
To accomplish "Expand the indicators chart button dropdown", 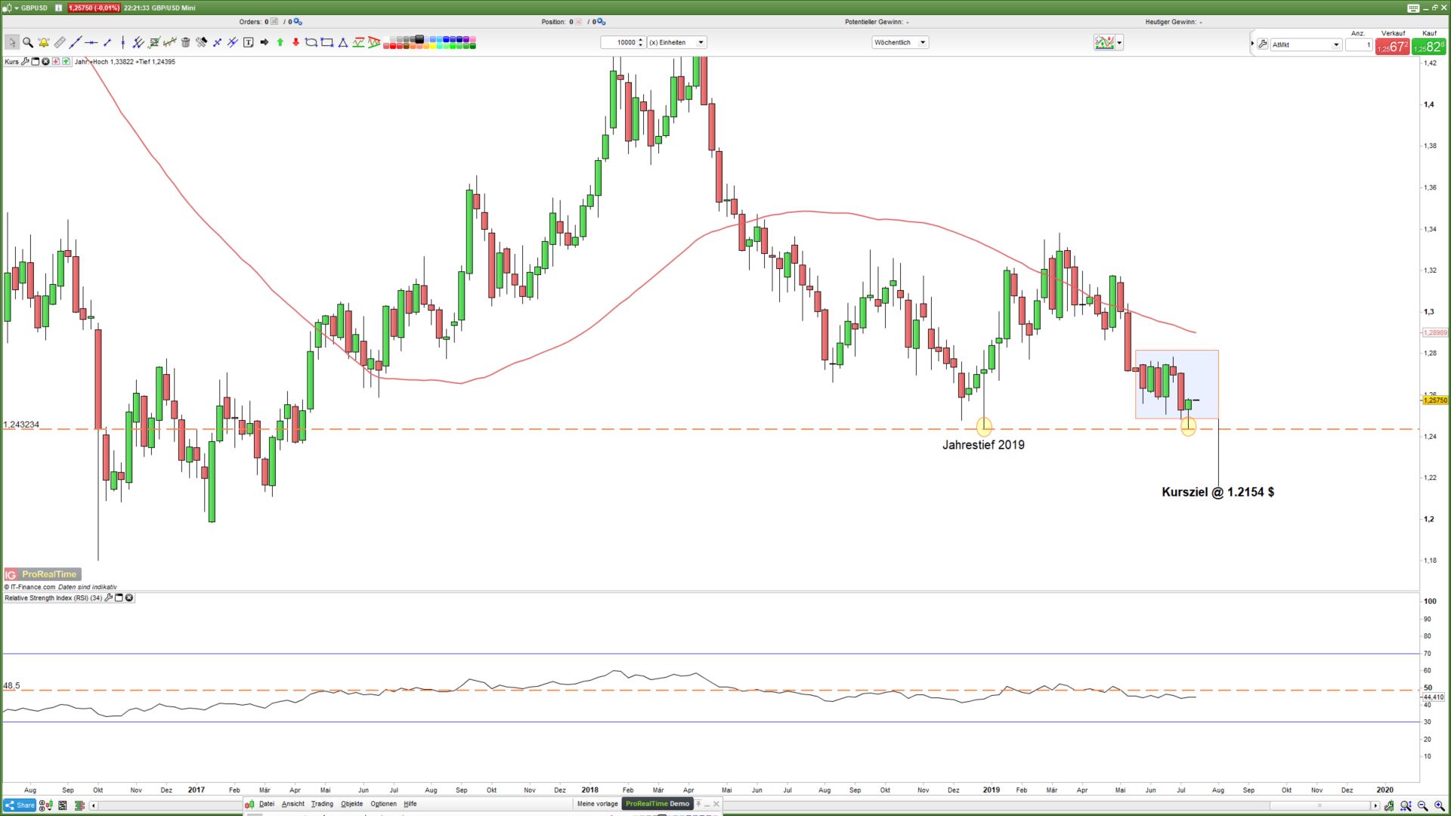I will click(1119, 43).
